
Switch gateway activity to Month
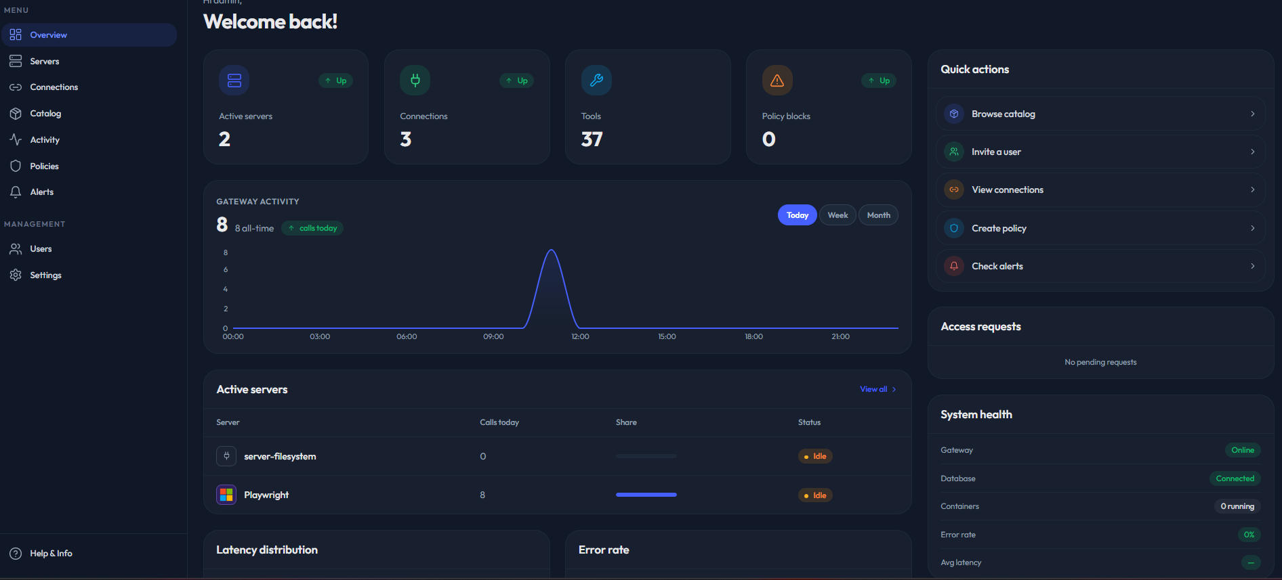click(x=878, y=215)
